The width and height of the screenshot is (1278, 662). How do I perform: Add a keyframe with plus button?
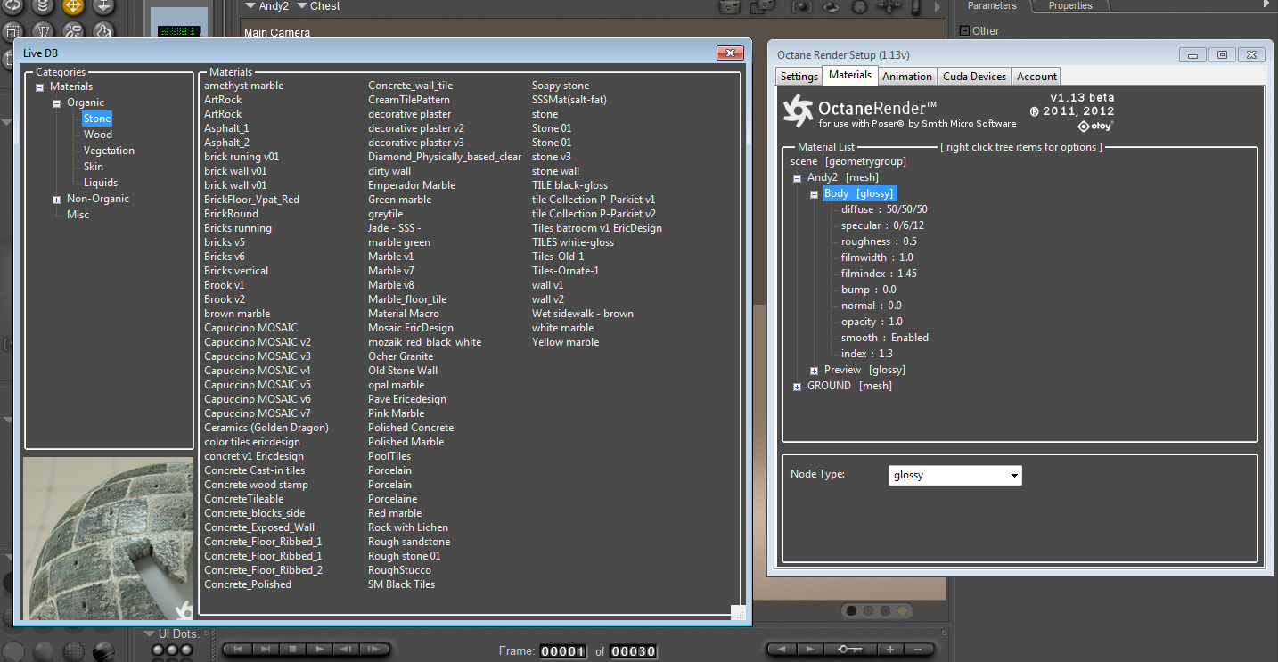[889, 650]
